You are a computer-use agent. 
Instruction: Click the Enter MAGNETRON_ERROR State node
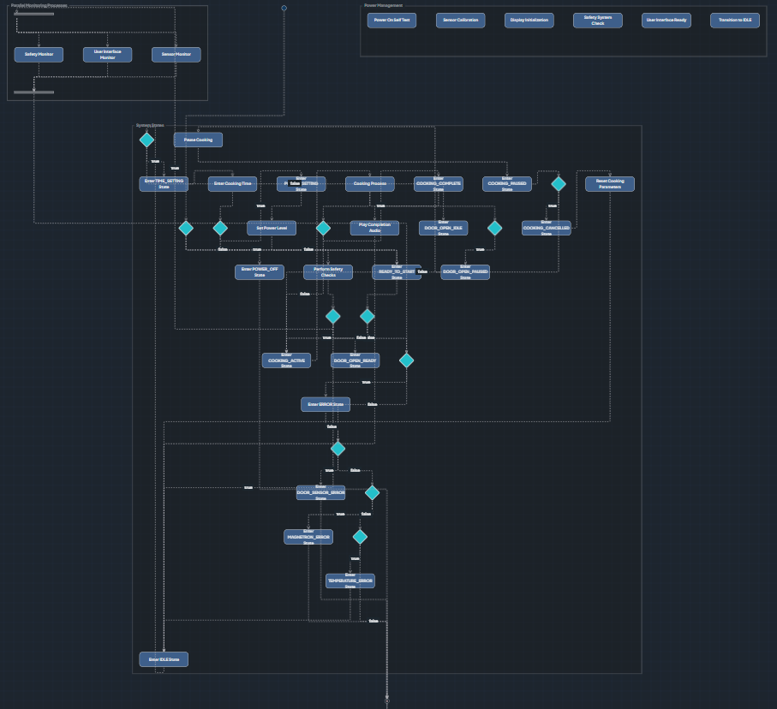pyautogui.click(x=308, y=537)
